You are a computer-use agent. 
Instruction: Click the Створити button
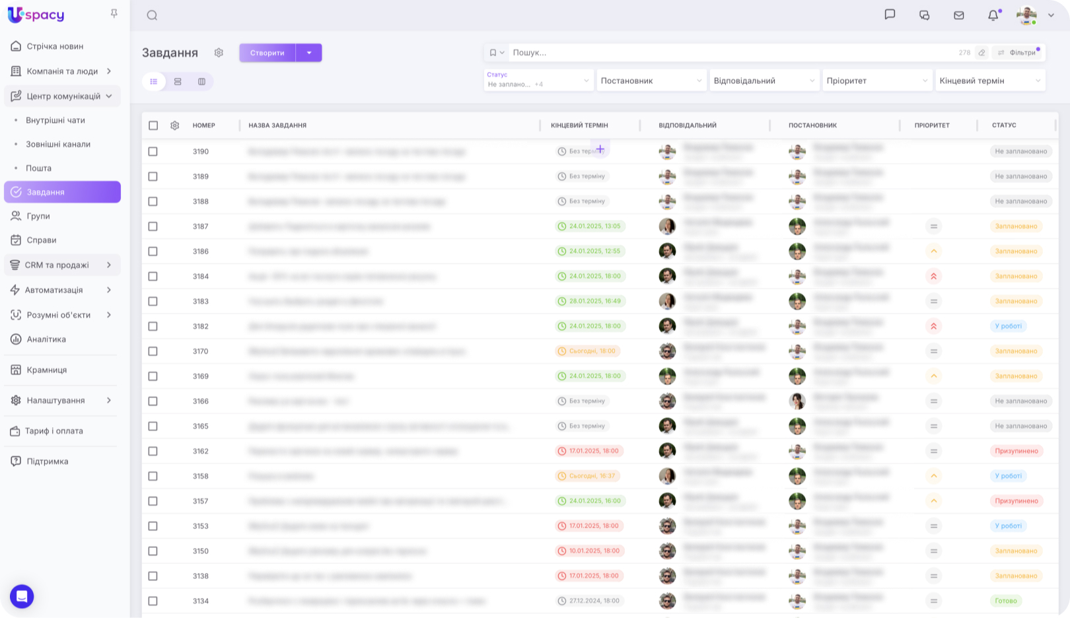click(x=267, y=53)
